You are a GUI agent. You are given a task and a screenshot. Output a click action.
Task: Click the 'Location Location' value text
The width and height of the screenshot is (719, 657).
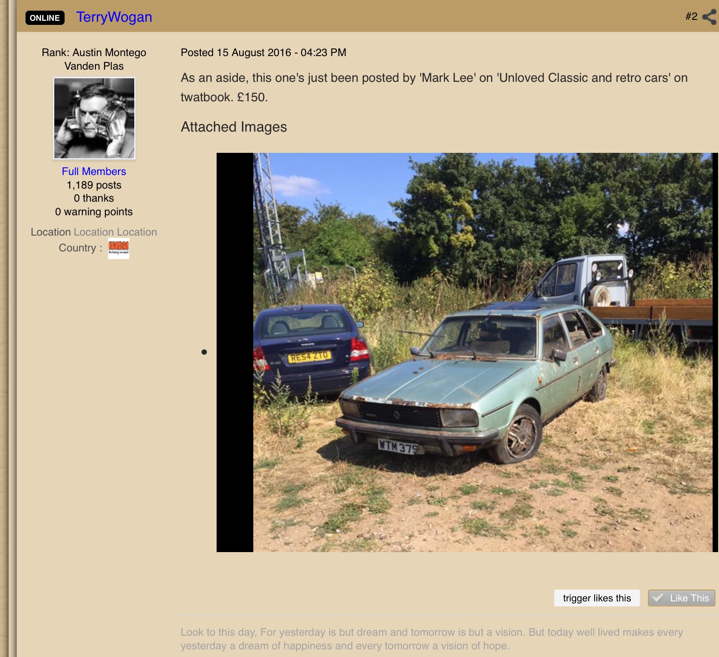(x=115, y=232)
